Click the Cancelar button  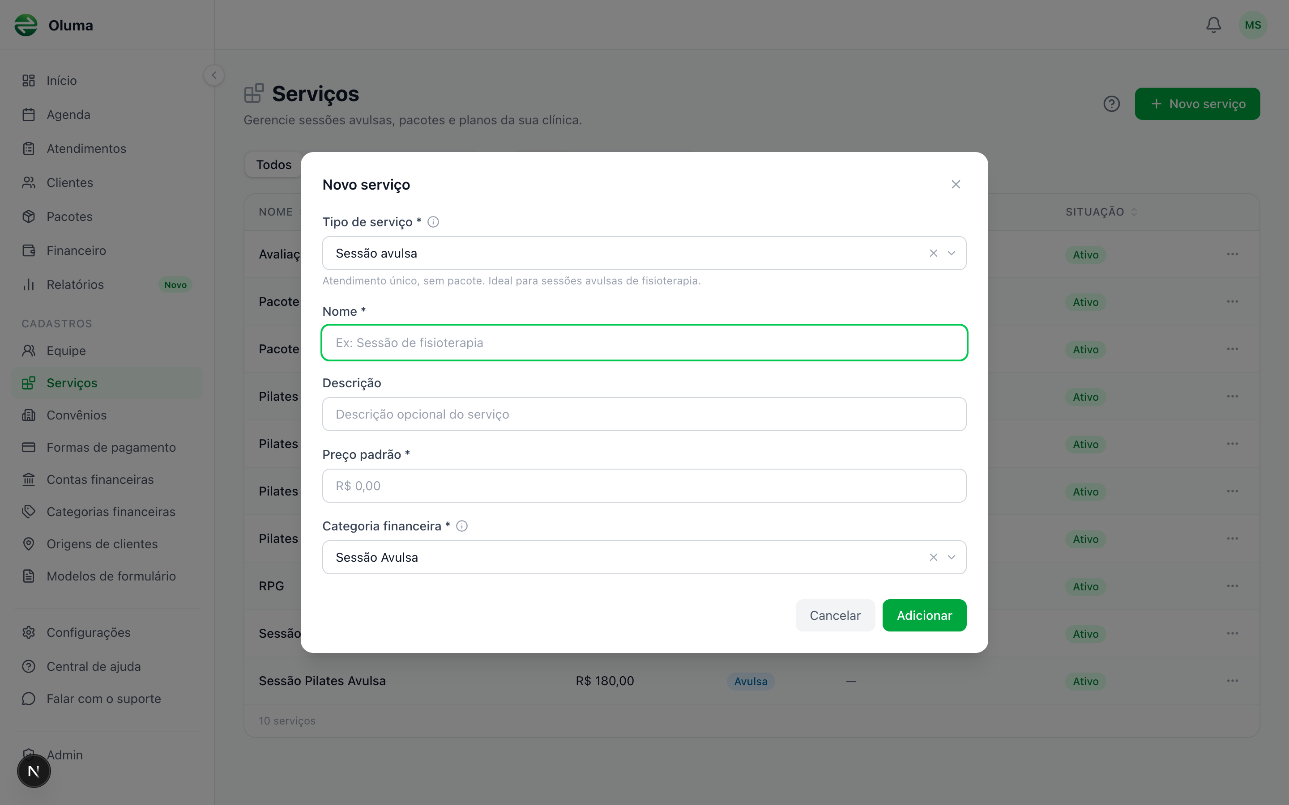pyautogui.click(x=835, y=615)
